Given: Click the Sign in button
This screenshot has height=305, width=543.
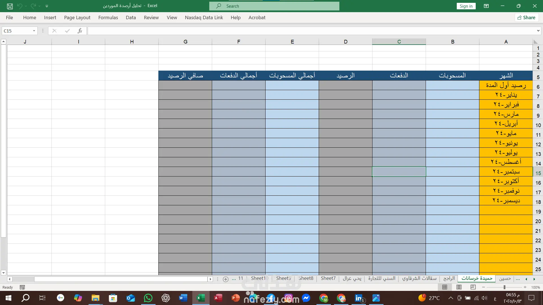Looking at the screenshot, I should 466,6.
